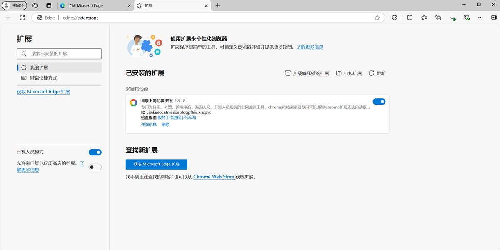500x250 pixels.
Task: Enter split screen mode from toolbar
Action: tap(410, 17)
